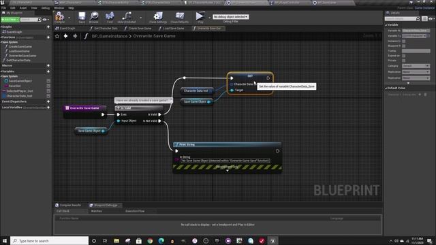Open the Category dropdown
Viewport: 436px width, 245px height.
416,66
